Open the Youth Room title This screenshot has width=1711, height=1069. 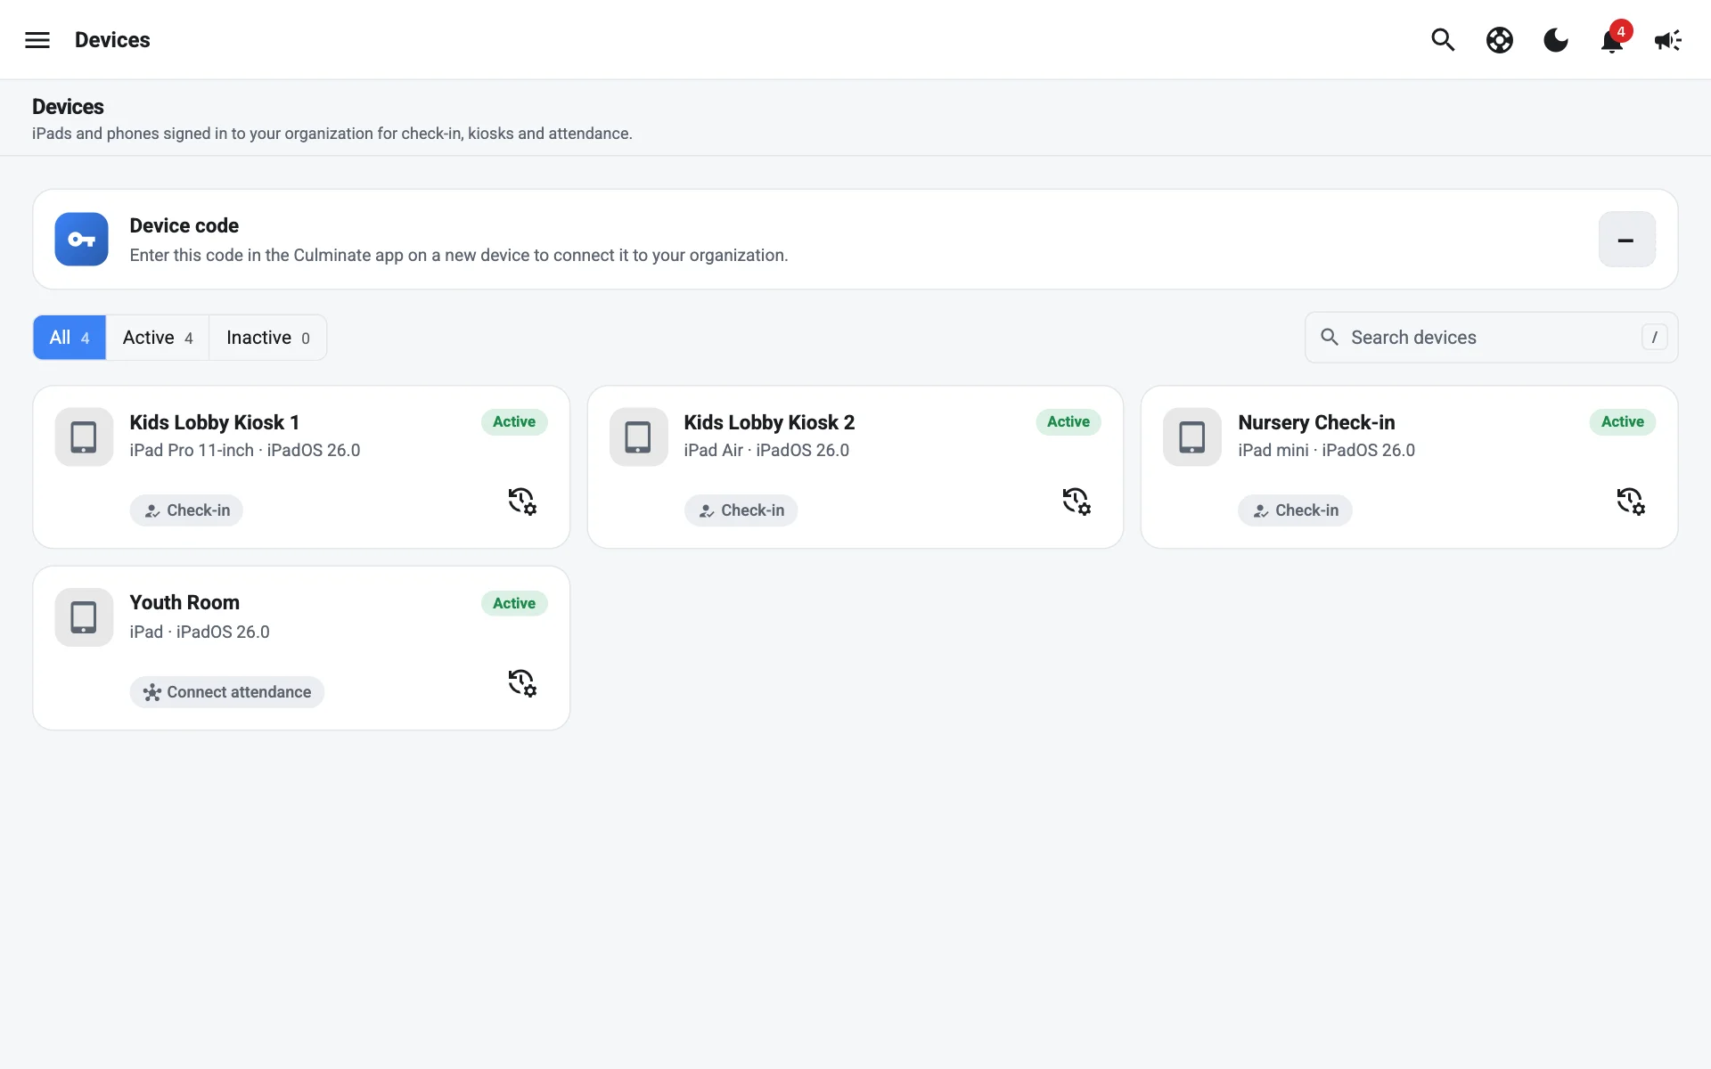click(184, 602)
